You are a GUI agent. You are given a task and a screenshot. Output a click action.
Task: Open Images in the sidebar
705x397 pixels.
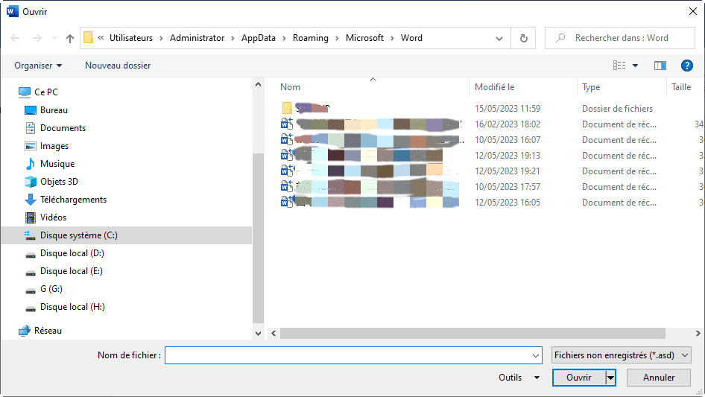(54, 146)
